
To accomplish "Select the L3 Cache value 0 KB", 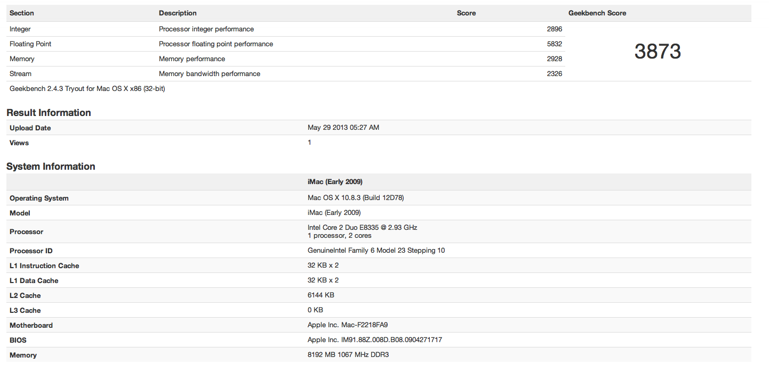I will pos(315,310).
